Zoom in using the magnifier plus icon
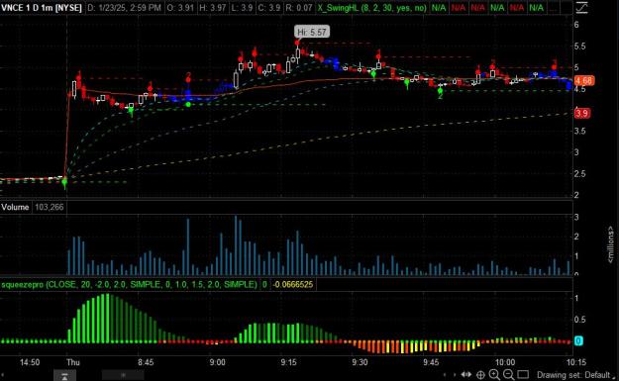Screen dimensions: 619x381 [x=494, y=375]
